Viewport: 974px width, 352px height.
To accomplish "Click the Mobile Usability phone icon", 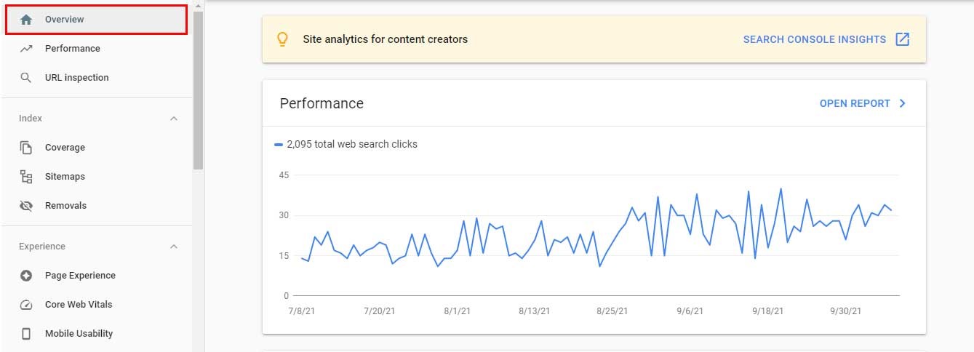I will [26, 334].
